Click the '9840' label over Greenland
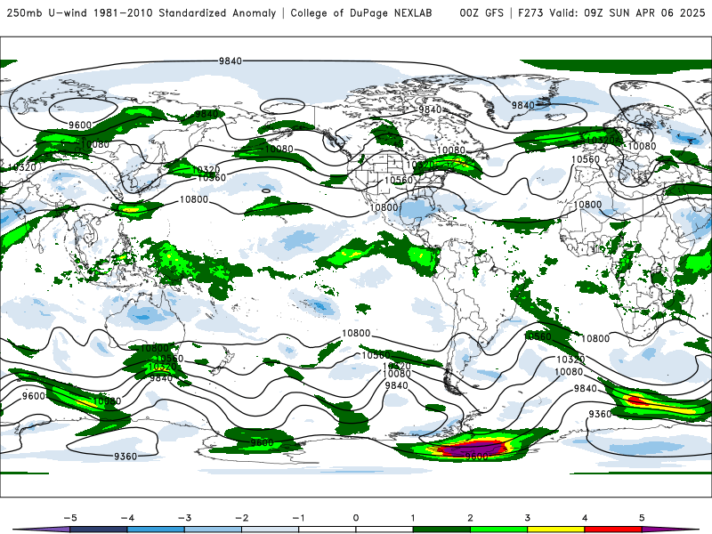712x534 pixels. point(523,105)
